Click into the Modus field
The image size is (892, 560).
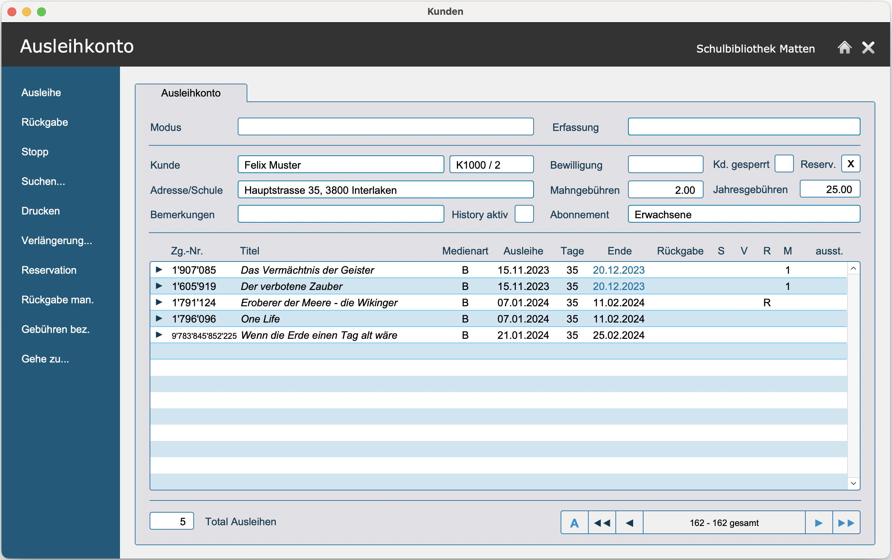point(385,126)
